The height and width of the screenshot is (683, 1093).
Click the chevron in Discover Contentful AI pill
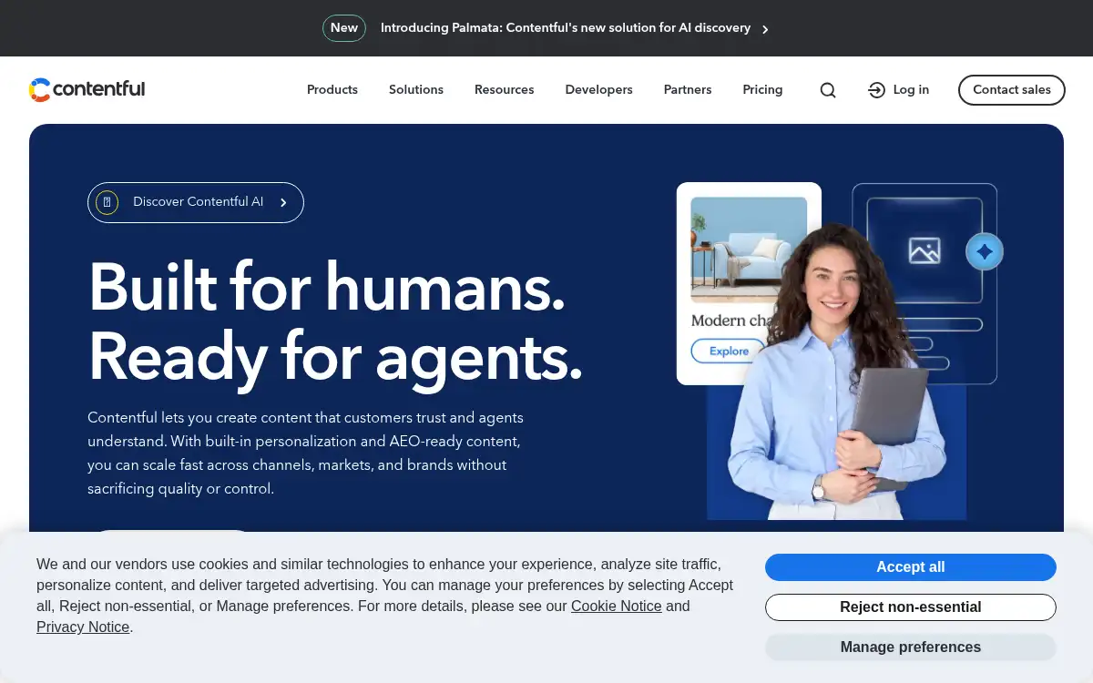pyautogui.click(x=283, y=202)
